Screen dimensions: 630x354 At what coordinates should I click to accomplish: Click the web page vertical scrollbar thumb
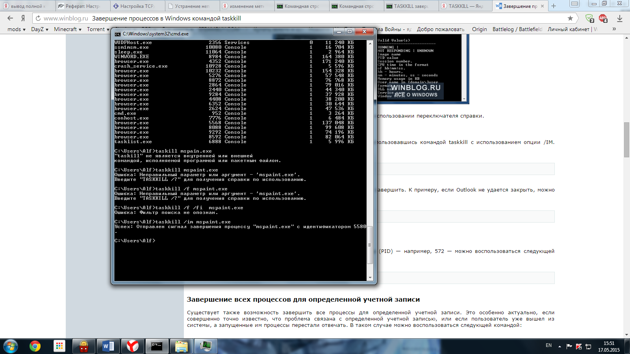coord(626,140)
